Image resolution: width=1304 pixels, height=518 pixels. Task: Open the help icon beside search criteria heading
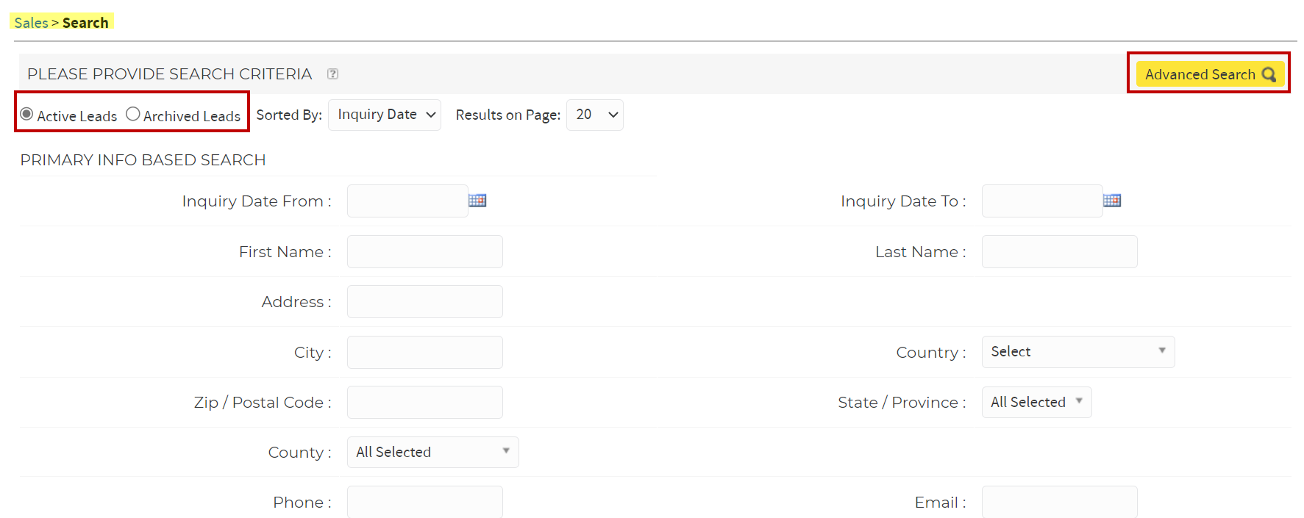coord(332,74)
